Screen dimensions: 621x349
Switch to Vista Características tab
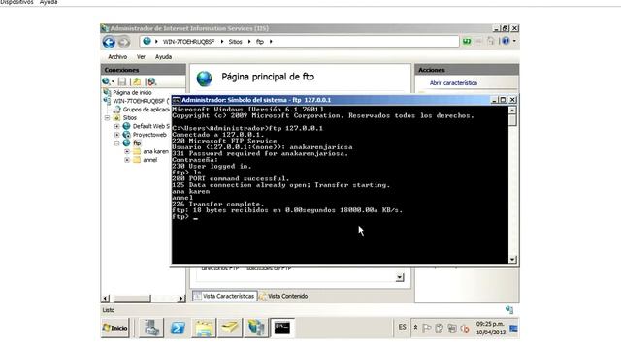224,296
